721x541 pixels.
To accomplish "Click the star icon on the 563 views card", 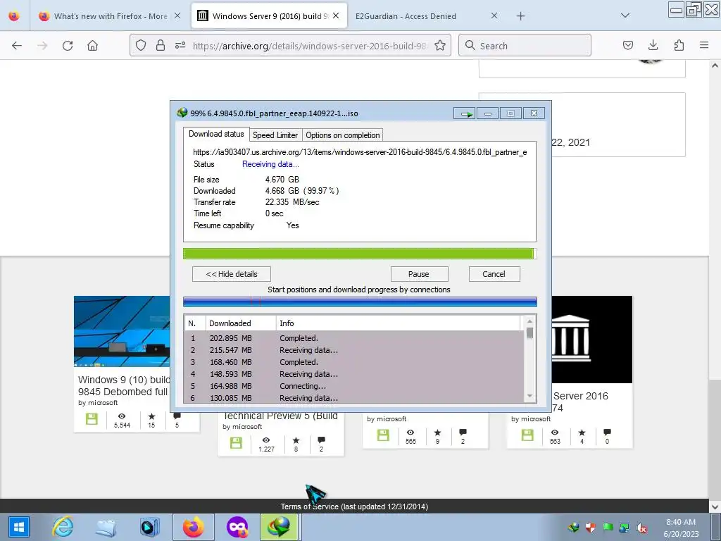I will 582,433.
